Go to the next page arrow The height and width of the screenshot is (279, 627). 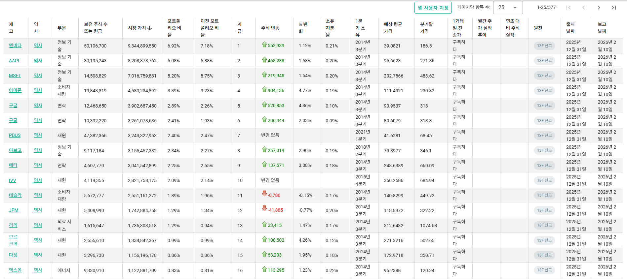click(x=599, y=8)
